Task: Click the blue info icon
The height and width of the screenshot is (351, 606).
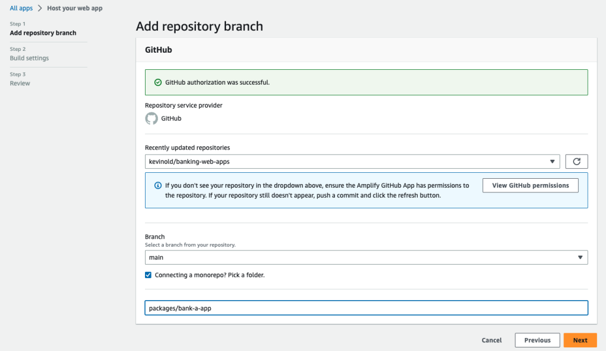Action: click(x=157, y=185)
